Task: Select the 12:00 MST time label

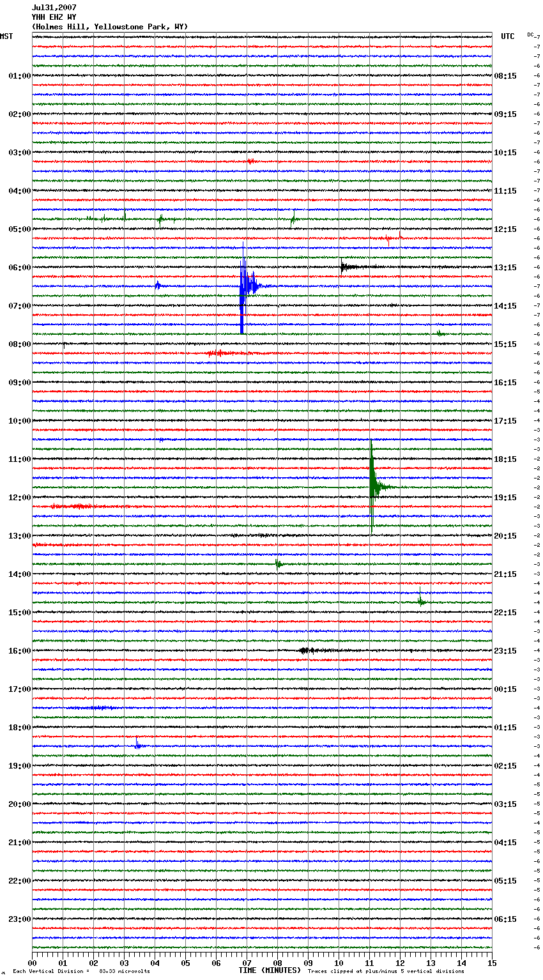Action: [x=20, y=498]
